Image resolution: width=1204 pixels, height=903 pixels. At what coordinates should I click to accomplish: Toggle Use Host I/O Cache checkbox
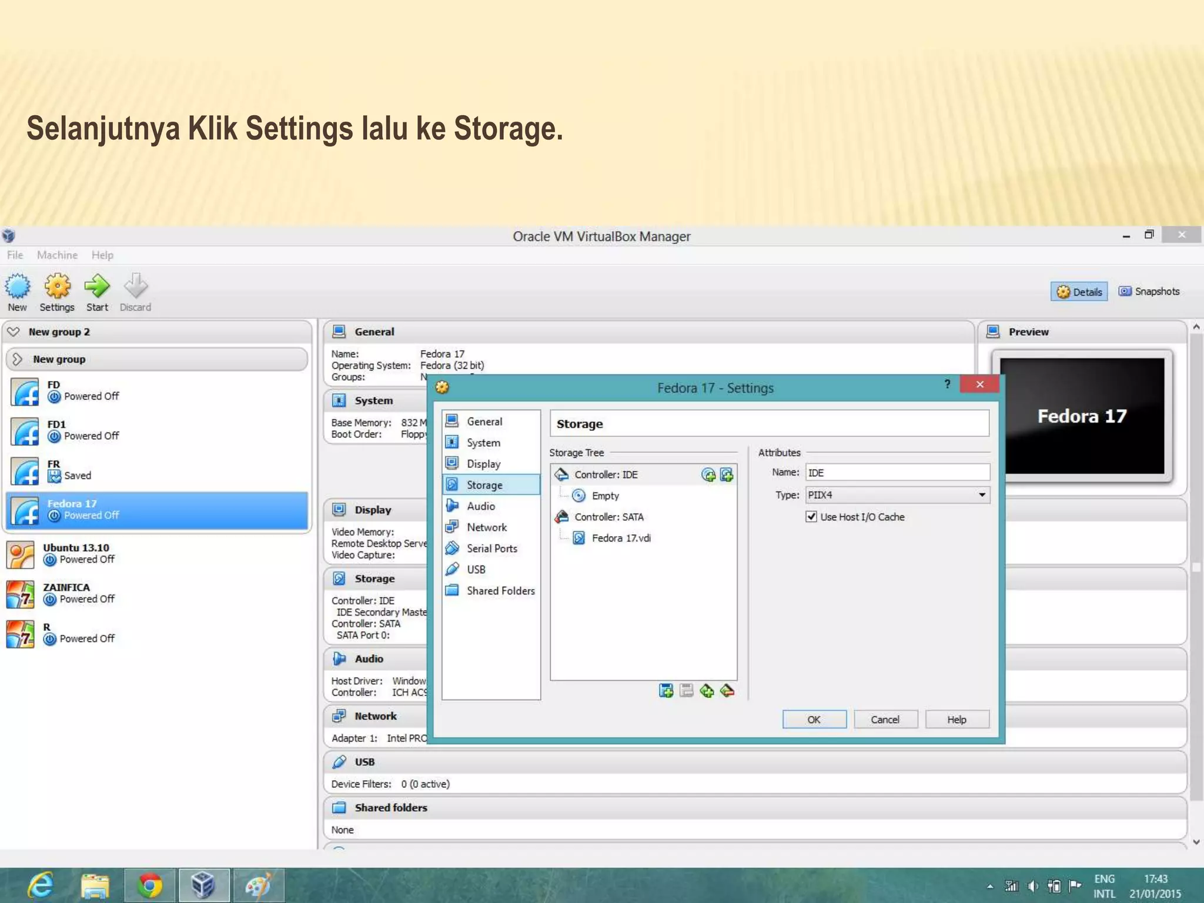[x=811, y=517]
